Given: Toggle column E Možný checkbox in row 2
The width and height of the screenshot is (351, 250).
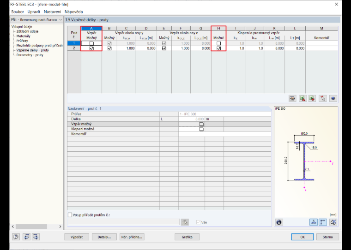Looking at the screenshot, I should [164, 48].
